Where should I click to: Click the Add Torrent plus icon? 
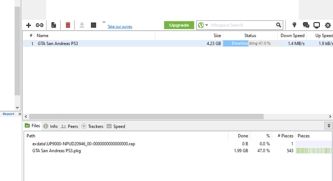point(28,25)
